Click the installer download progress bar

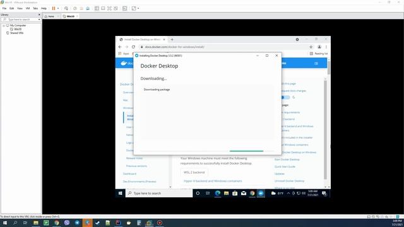tap(207, 151)
